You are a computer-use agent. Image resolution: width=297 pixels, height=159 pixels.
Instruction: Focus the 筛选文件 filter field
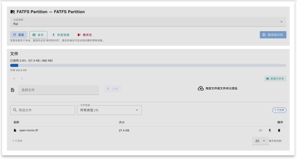(43, 110)
